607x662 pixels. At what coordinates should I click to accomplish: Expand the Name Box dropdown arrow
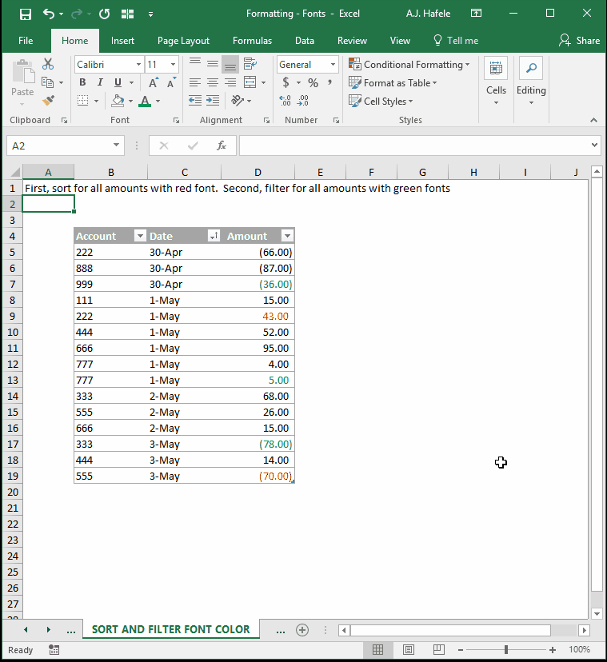pos(116,146)
